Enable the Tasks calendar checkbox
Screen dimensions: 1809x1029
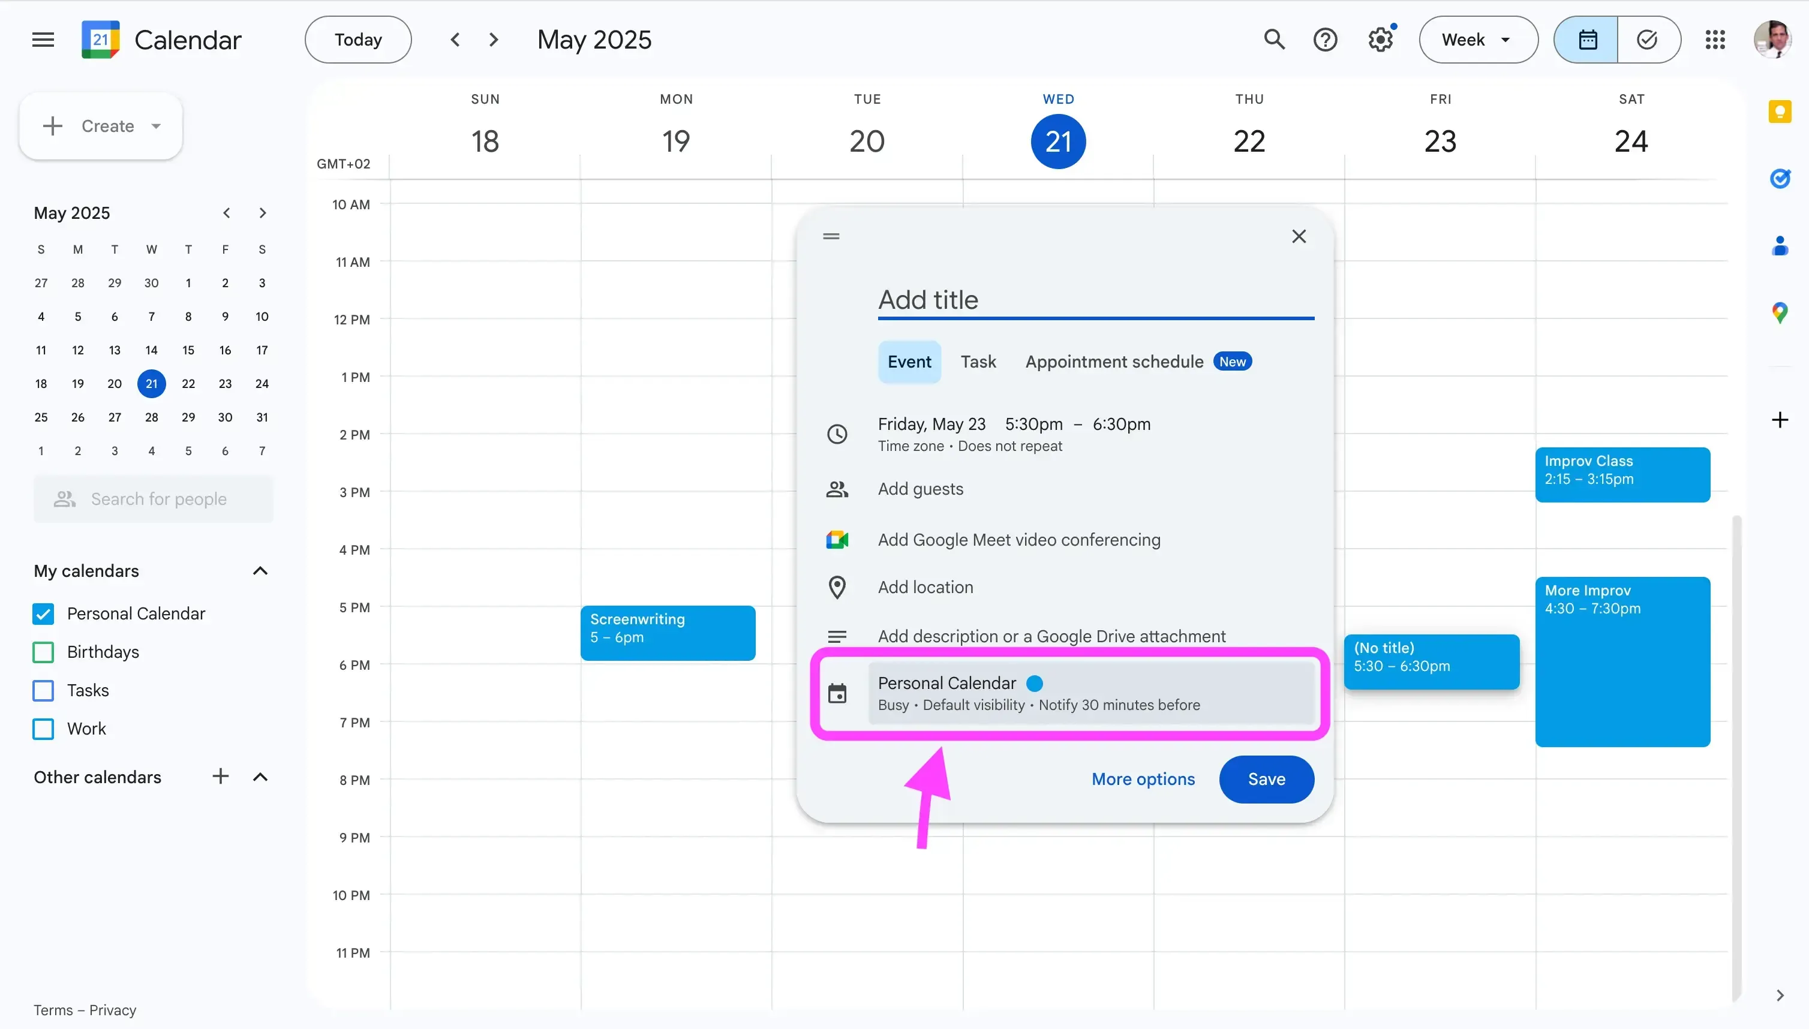43,690
